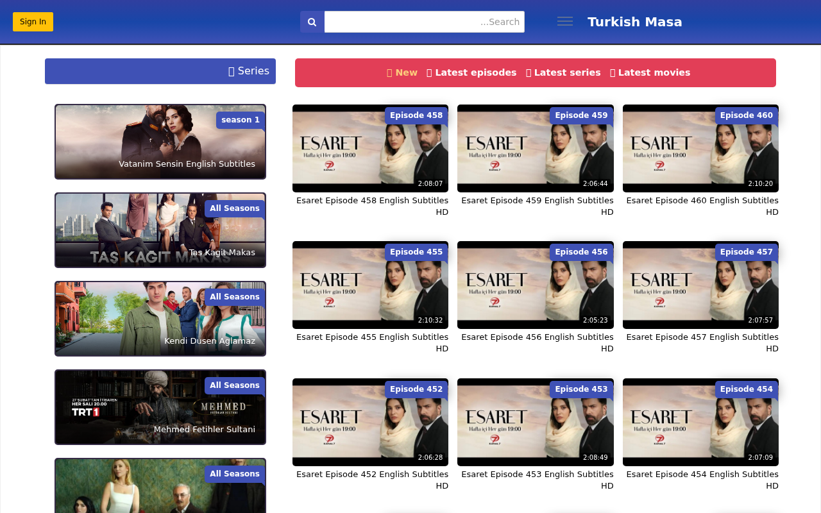Click the 2:10:20 duration label
The image size is (821, 513).
761,183
